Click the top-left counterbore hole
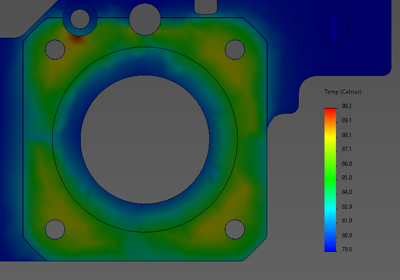The height and width of the screenshot is (280, 400). pos(80,20)
